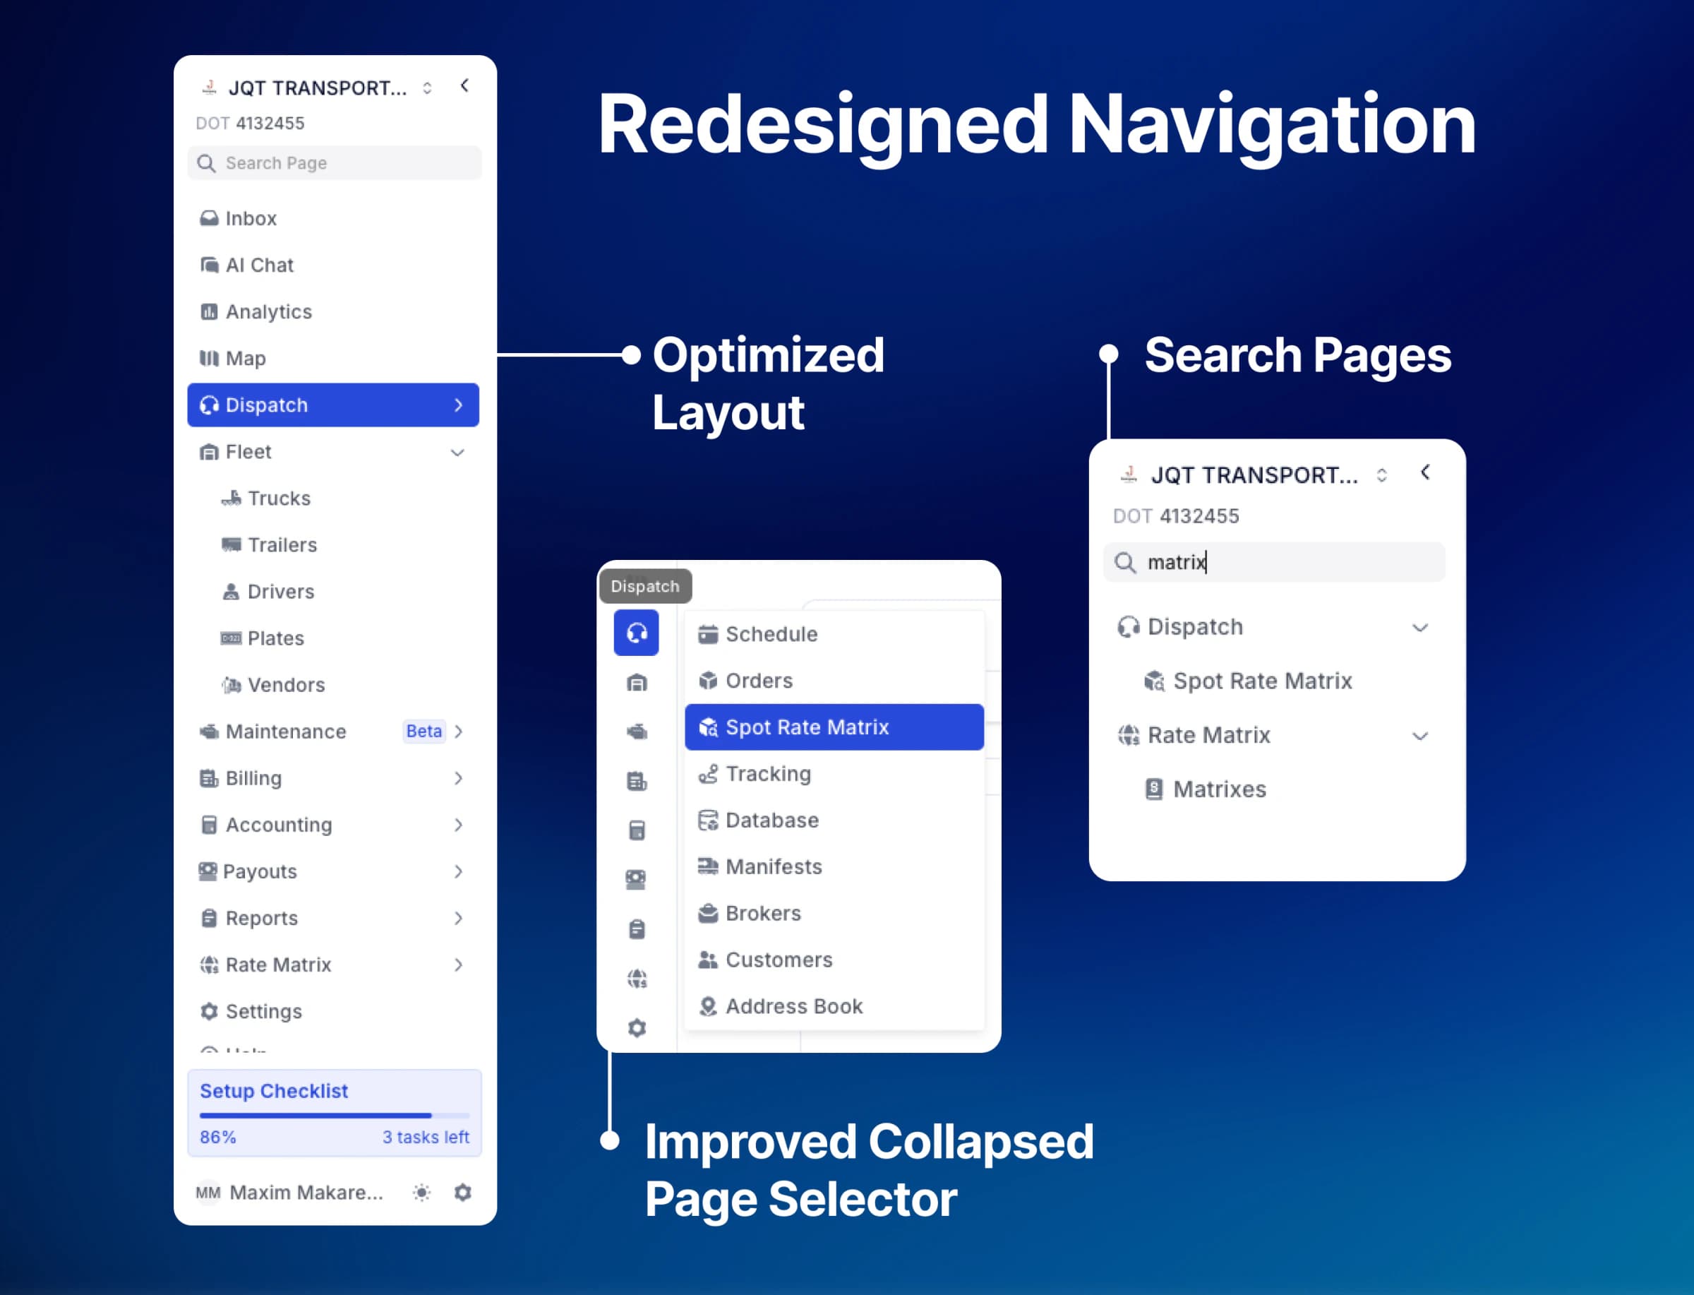
Task: Expand Rate Matrix chevron in left sidebar
Action: [459, 965]
